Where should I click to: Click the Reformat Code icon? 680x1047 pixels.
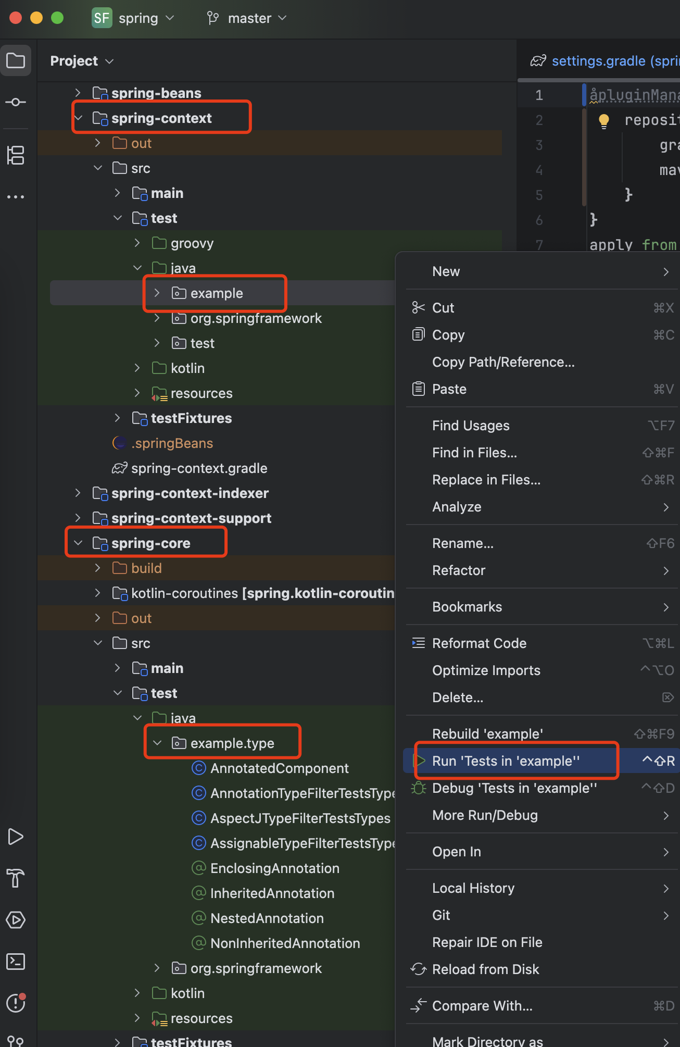pos(419,643)
